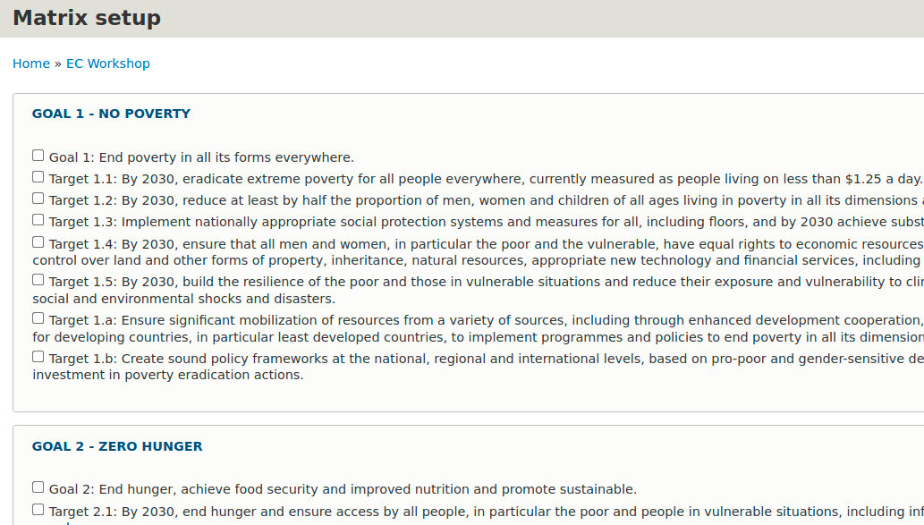The height and width of the screenshot is (525, 924).
Task: Enable the Target 1.2 checkbox
Action: coord(38,199)
